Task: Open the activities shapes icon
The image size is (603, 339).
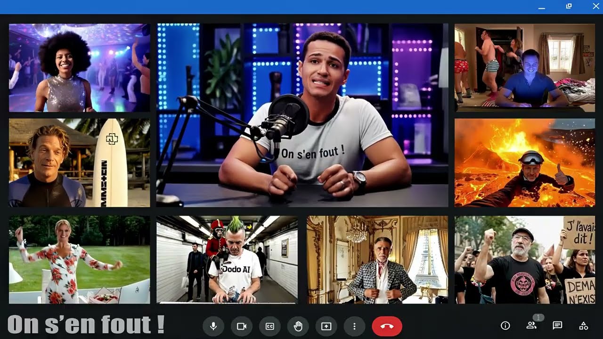Action: [583, 325]
